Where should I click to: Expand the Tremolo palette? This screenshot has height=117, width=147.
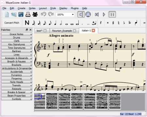[17, 86]
